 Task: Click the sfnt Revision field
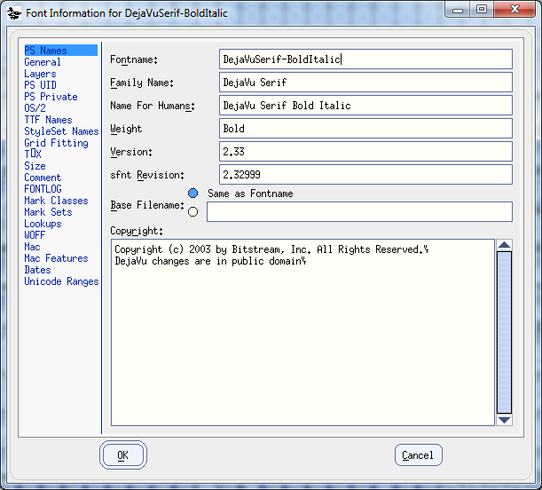pyautogui.click(x=365, y=175)
